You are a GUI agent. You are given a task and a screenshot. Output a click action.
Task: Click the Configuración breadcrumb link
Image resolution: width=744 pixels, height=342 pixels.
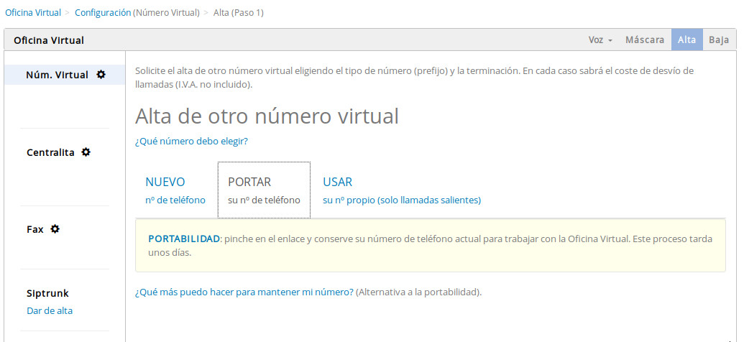pos(103,13)
